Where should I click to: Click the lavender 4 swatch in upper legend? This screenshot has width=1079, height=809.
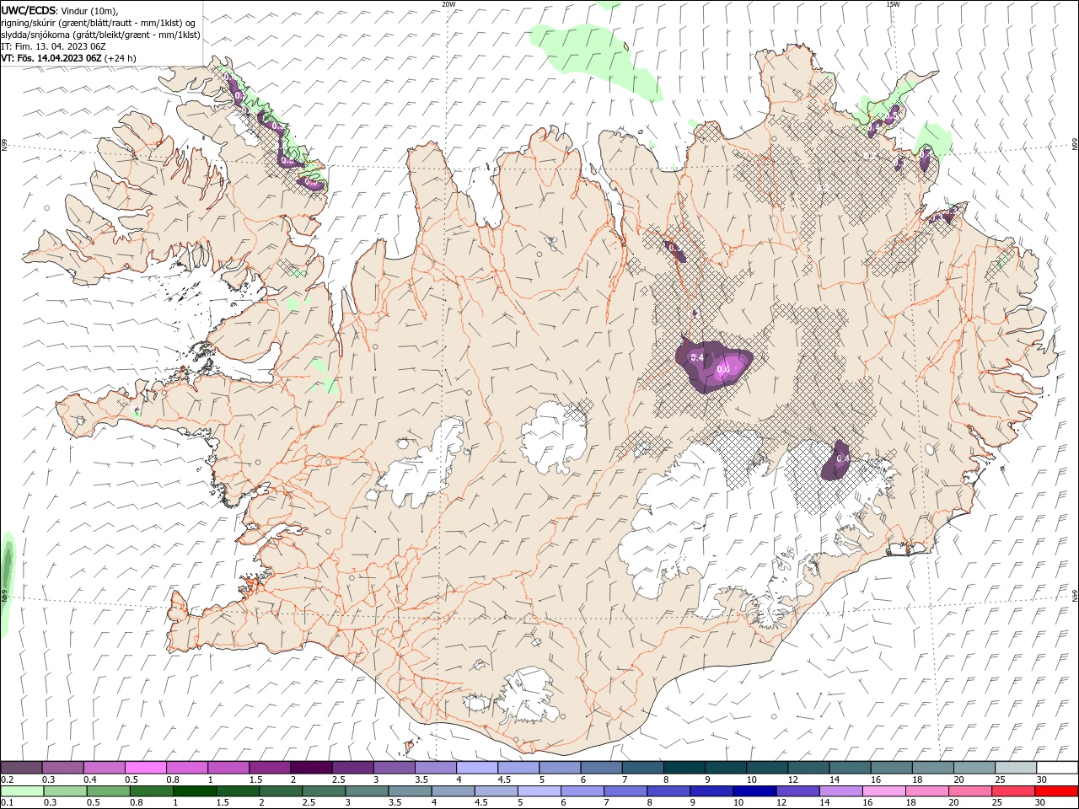(477, 768)
